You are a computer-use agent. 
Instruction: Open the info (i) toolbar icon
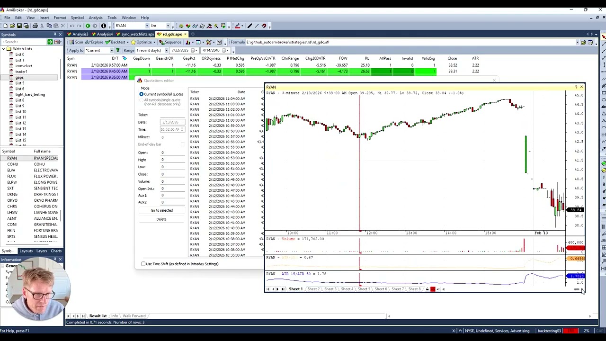103,26
